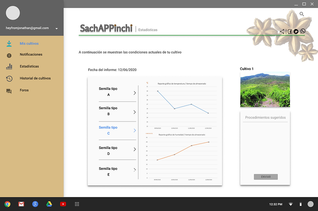Expand Semilla tipo A chevron
This screenshot has width=318, height=211.
135,93
